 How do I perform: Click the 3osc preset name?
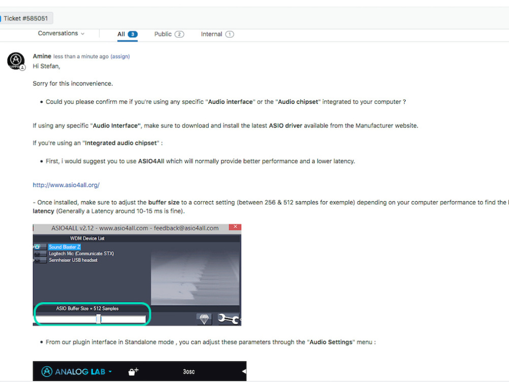pos(189,372)
